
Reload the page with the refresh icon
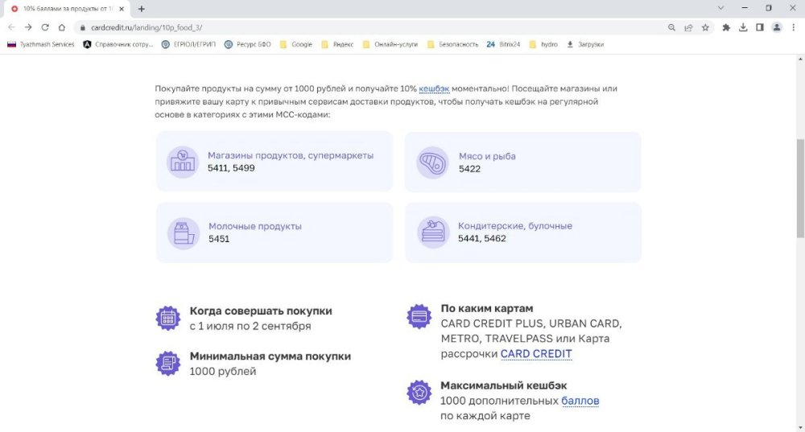coord(45,27)
